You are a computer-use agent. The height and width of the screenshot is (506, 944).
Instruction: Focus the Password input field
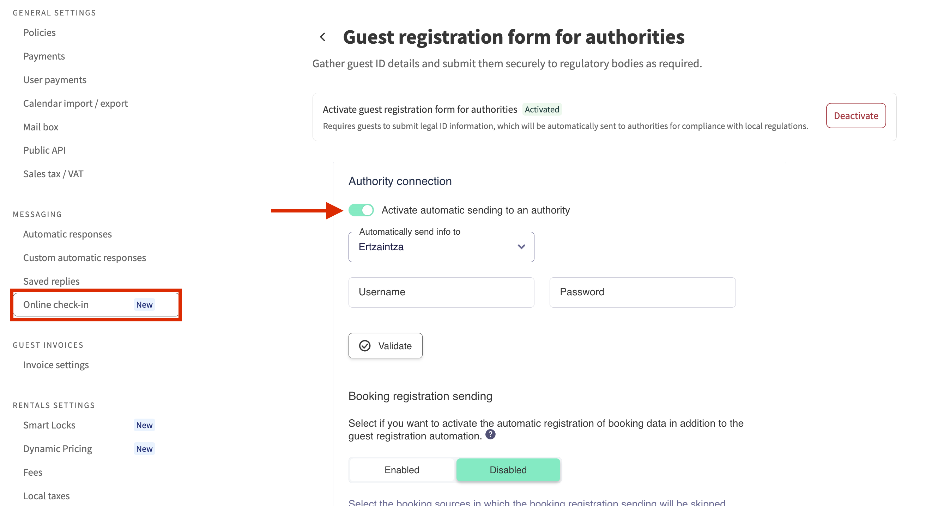point(642,292)
